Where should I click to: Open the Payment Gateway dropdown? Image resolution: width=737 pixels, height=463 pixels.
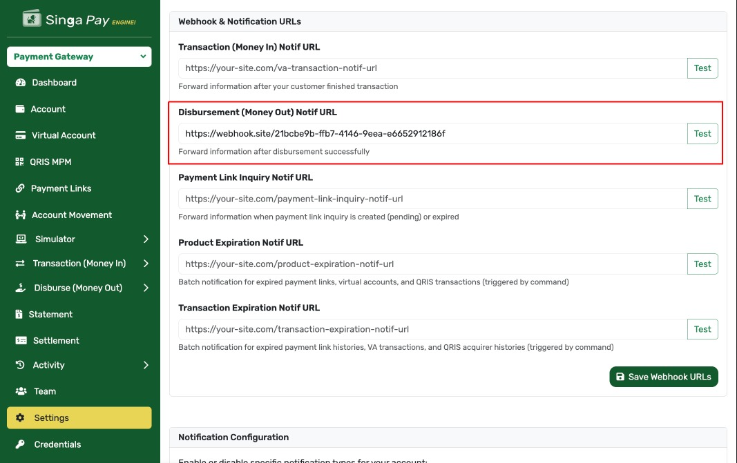pos(79,57)
